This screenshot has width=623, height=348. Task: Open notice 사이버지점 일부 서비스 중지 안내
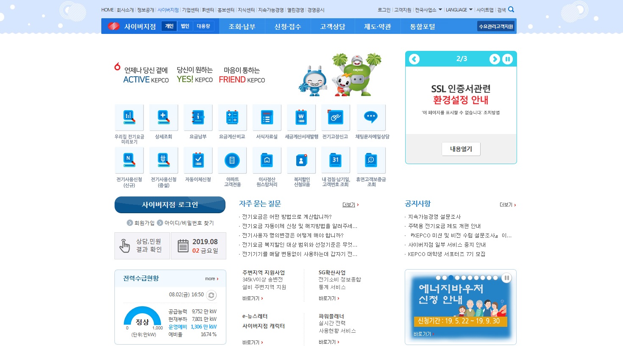[x=447, y=245]
